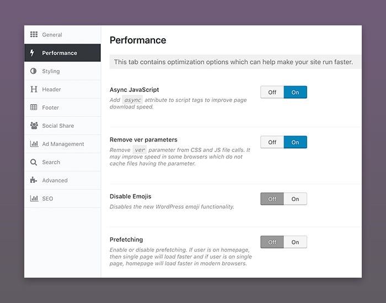This screenshot has width=386, height=303.
Task: Click the General grid icon
Action: 34,34
